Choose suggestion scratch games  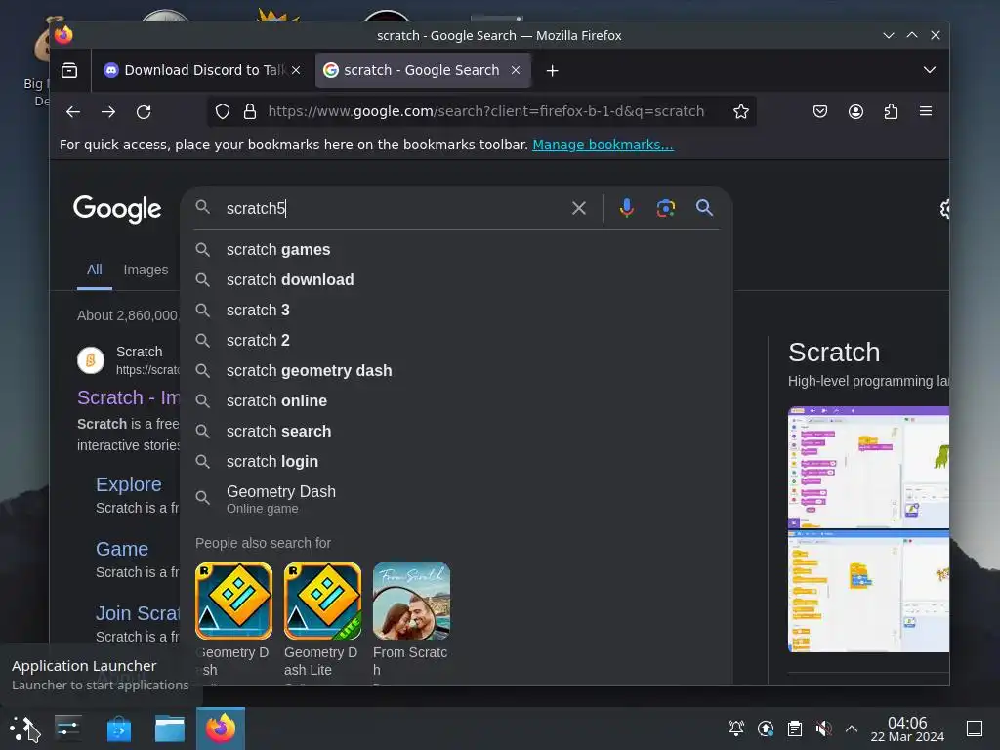tap(456, 249)
